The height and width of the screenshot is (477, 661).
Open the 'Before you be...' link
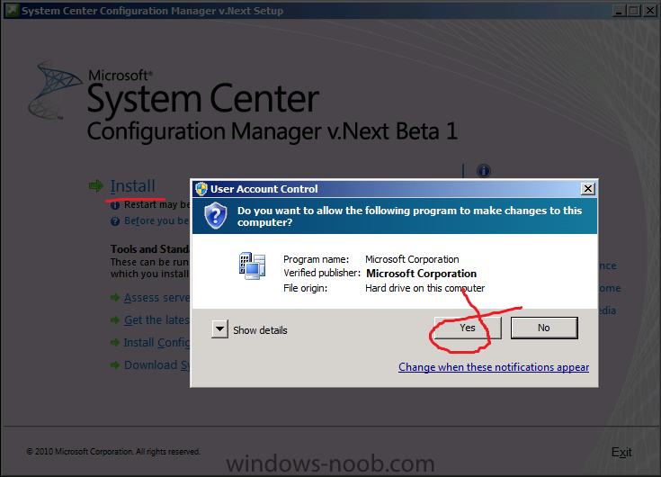(156, 221)
